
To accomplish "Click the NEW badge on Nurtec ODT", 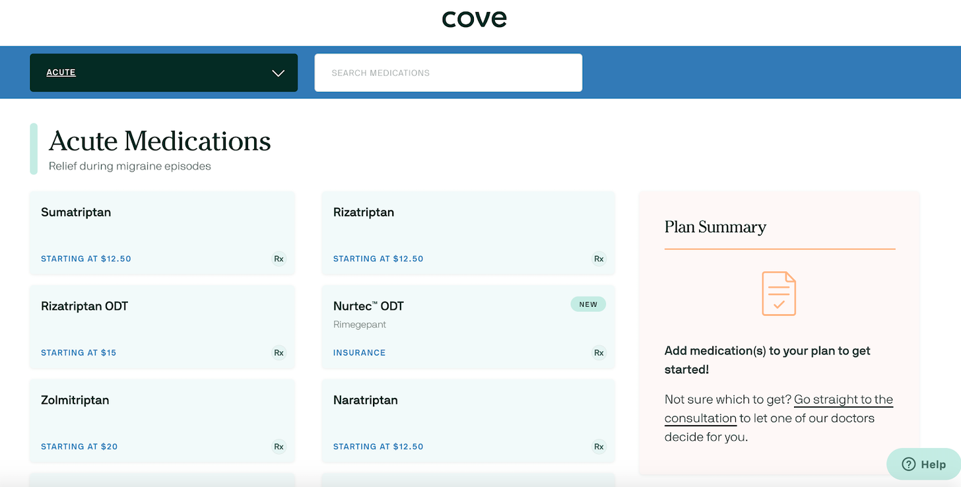I will click(x=588, y=304).
